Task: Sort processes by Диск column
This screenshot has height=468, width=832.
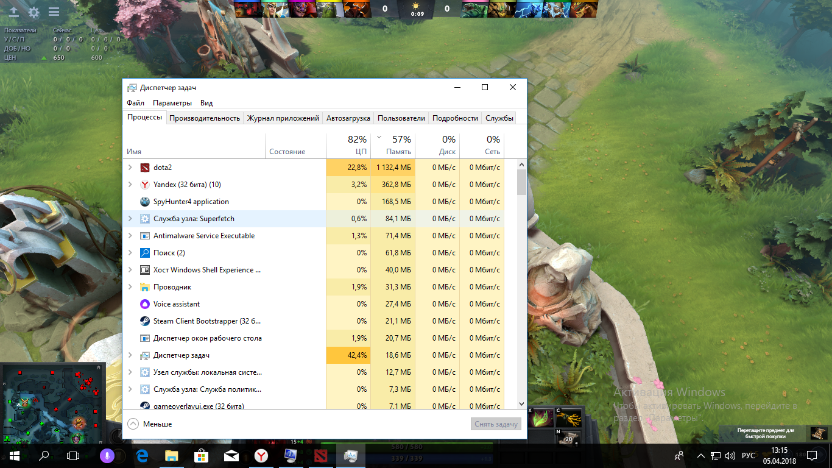Action: pyautogui.click(x=437, y=145)
